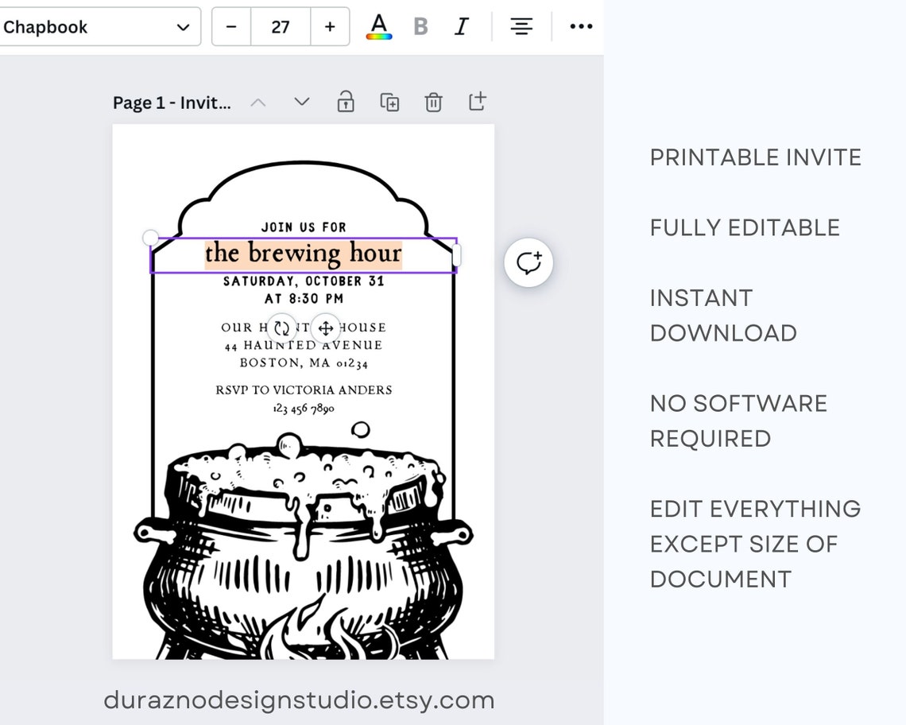
Task: Toggle bold formatting on the selected text
Action: tap(420, 25)
